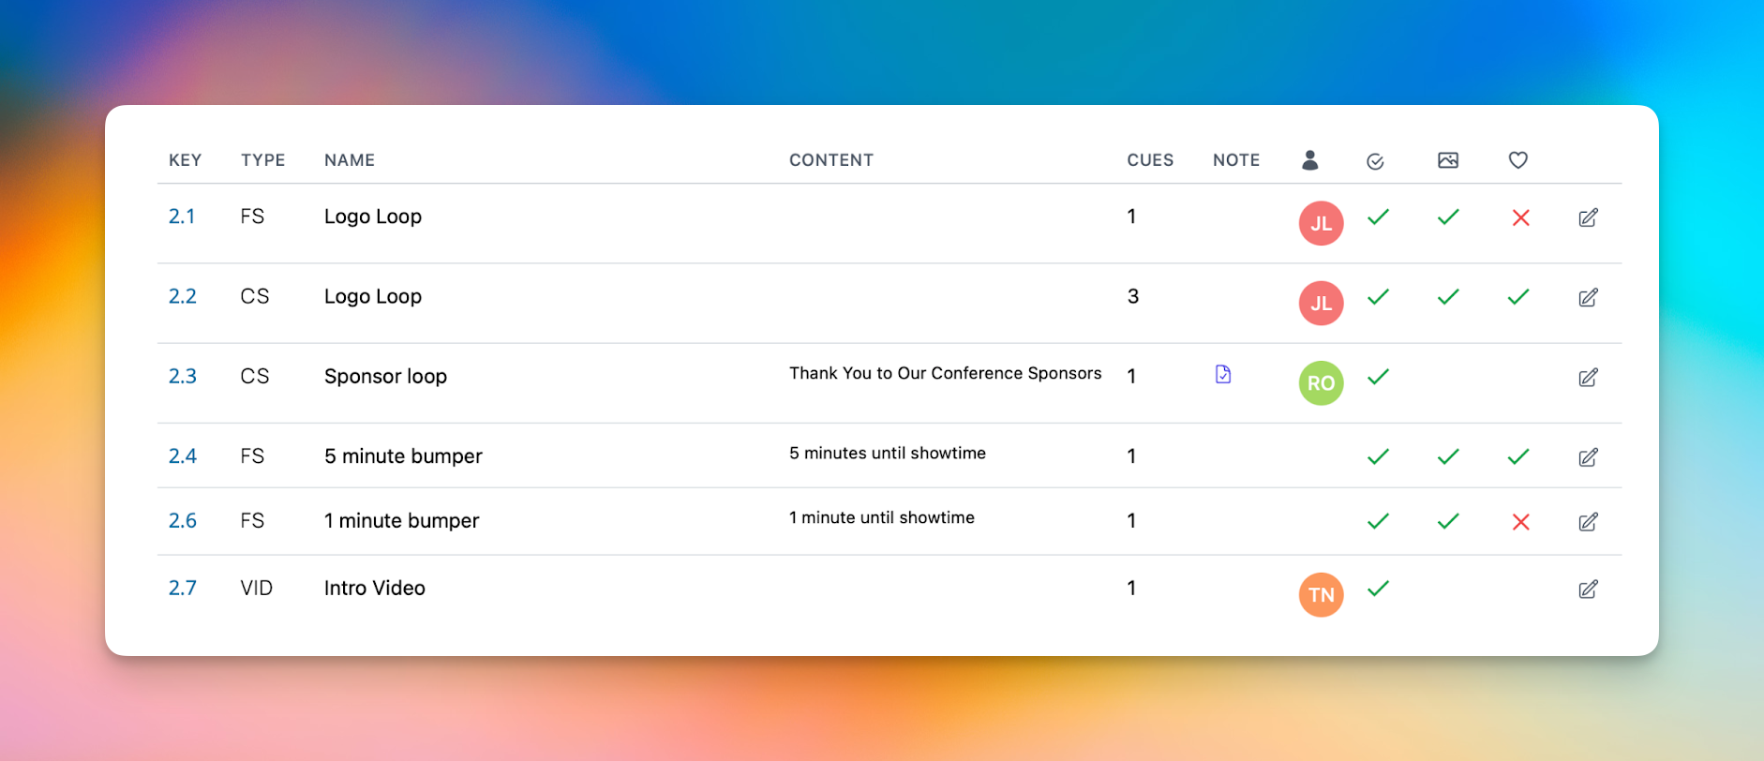The image size is (1764, 761).
Task: Edit the 1 minute bumper entry
Action: click(1588, 521)
